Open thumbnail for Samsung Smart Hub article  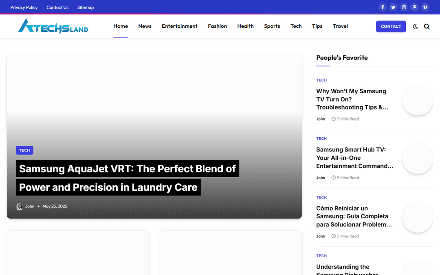point(418,158)
